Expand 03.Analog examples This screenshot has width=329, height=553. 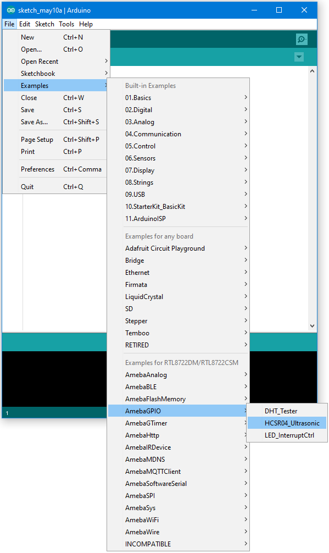[179, 122]
